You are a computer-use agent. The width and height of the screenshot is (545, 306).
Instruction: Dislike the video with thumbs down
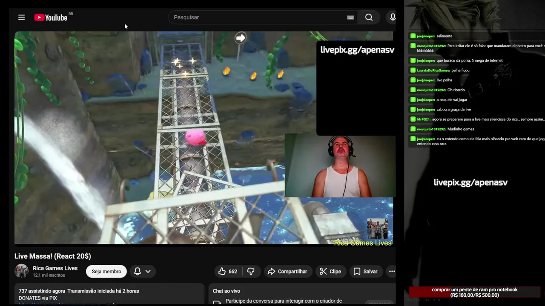(x=251, y=272)
